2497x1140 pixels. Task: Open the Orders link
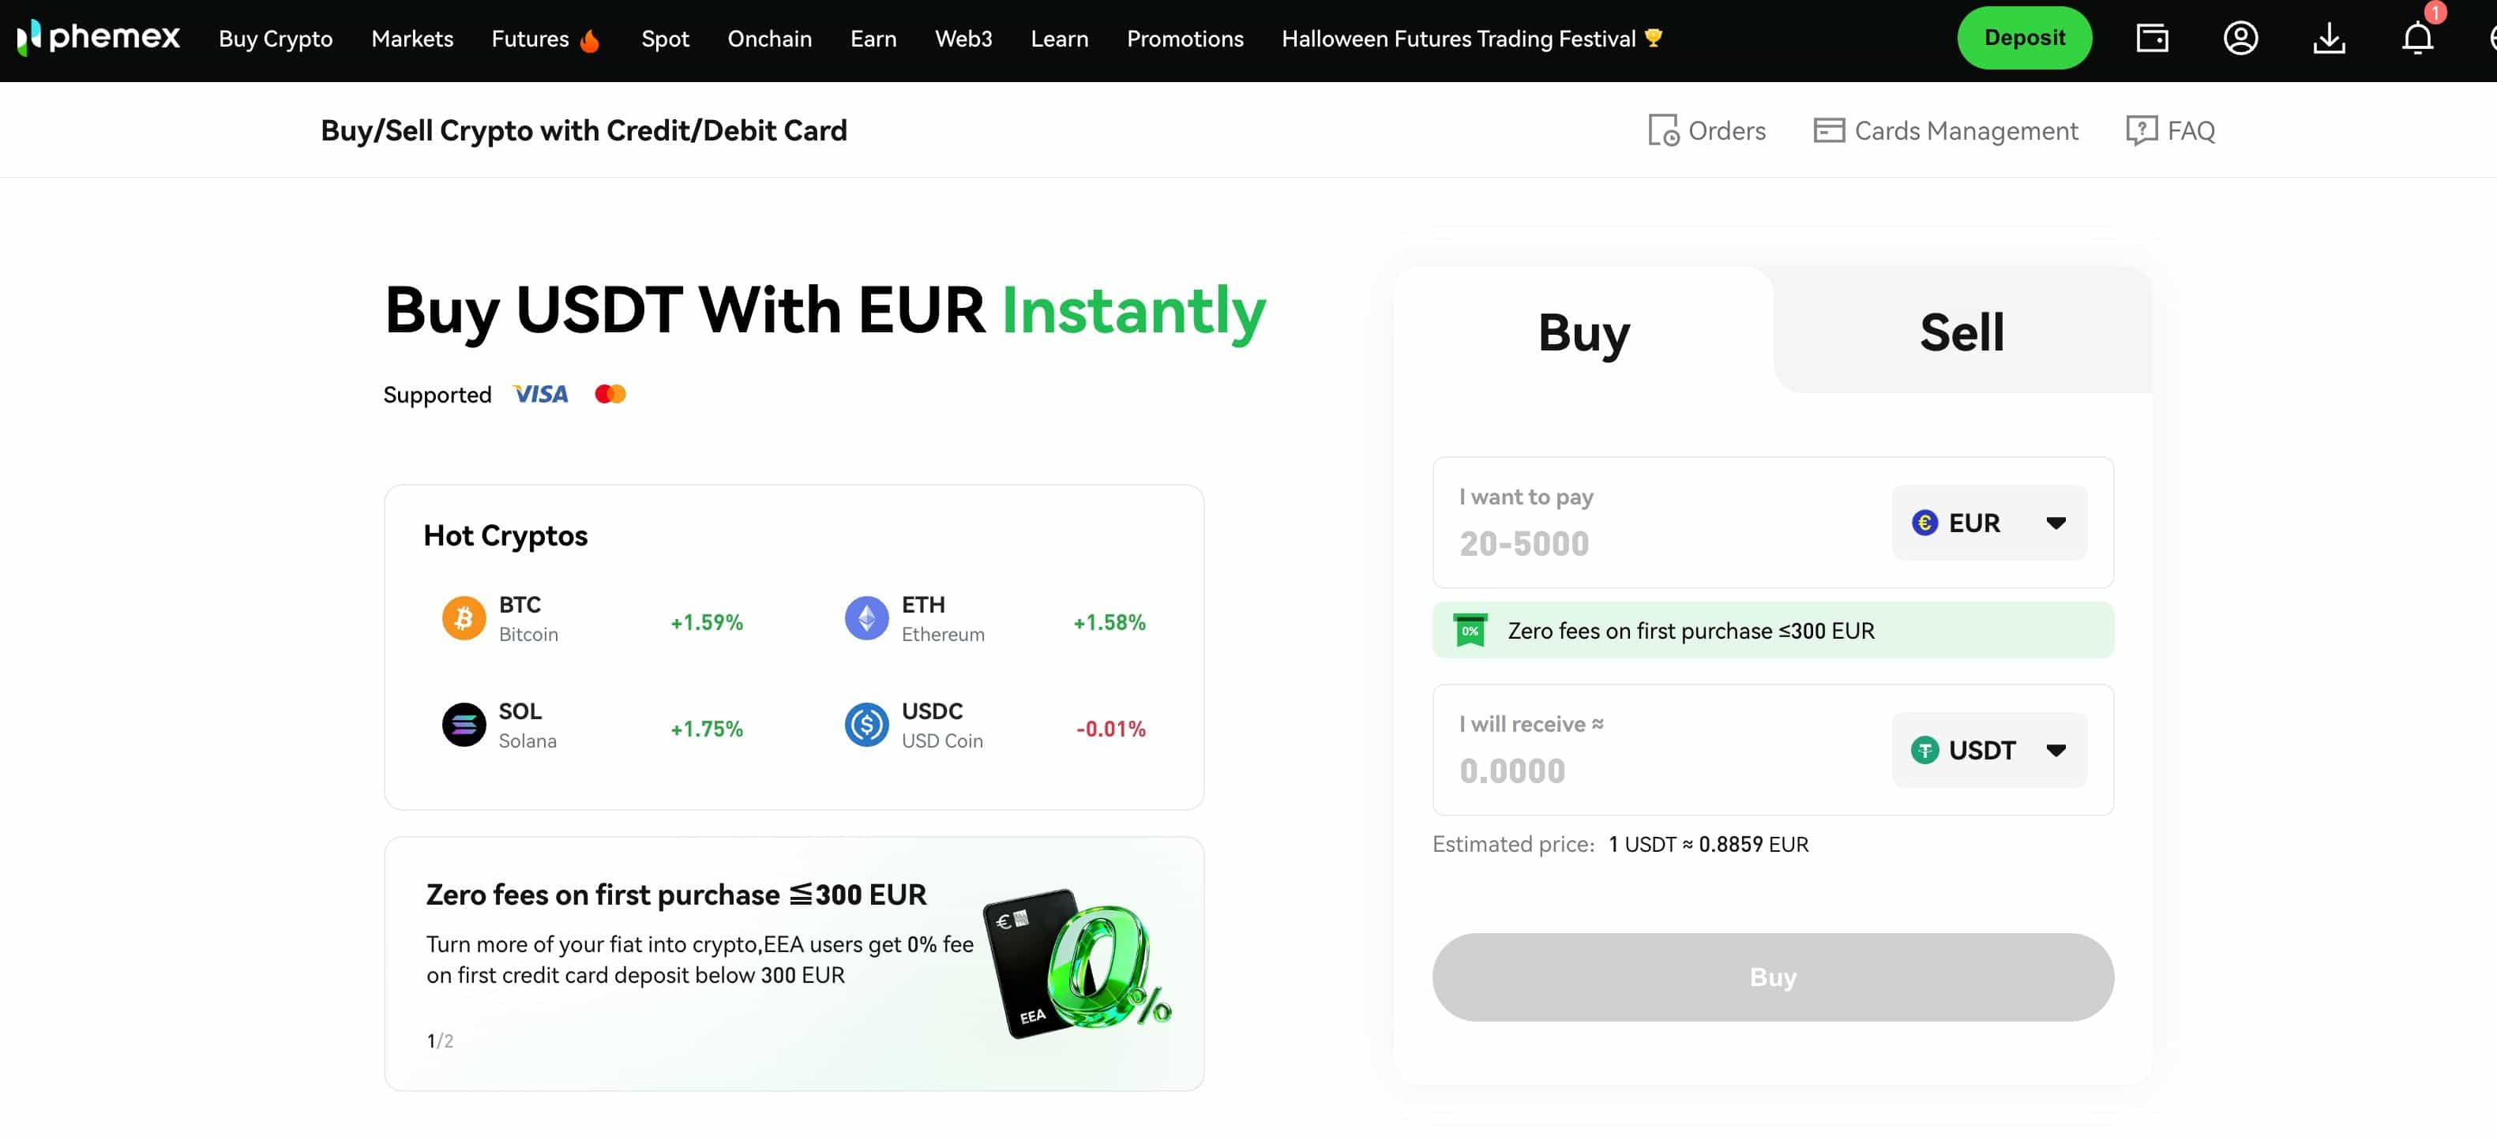tap(1707, 131)
